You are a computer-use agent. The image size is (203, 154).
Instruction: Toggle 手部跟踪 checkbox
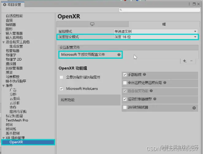point(125,75)
